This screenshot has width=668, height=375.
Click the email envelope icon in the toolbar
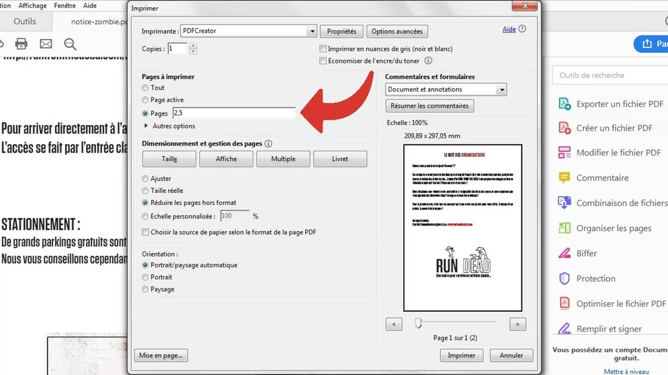(x=46, y=43)
